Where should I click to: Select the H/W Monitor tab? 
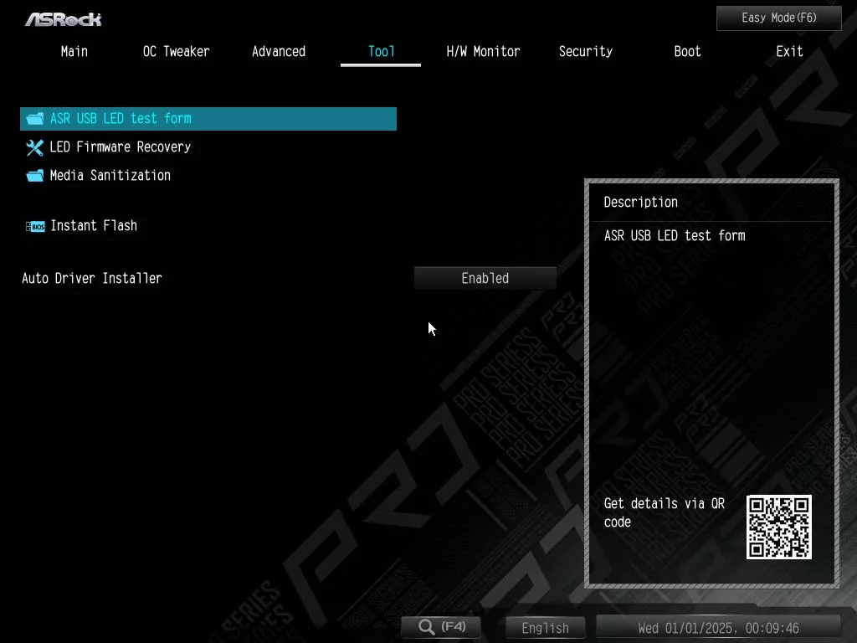click(483, 51)
